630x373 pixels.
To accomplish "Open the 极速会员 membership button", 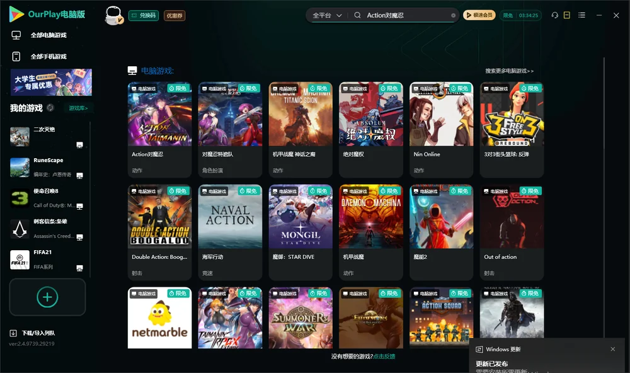I will [x=479, y=15].
